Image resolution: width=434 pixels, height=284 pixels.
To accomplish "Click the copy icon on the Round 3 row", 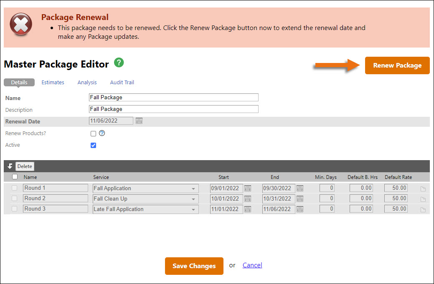I will (422, 209).
